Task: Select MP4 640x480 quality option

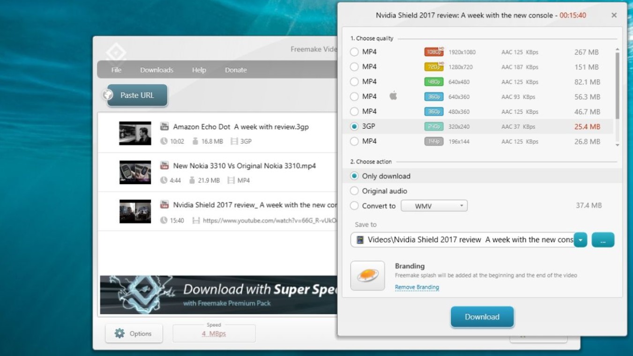Action: (354, 82)
